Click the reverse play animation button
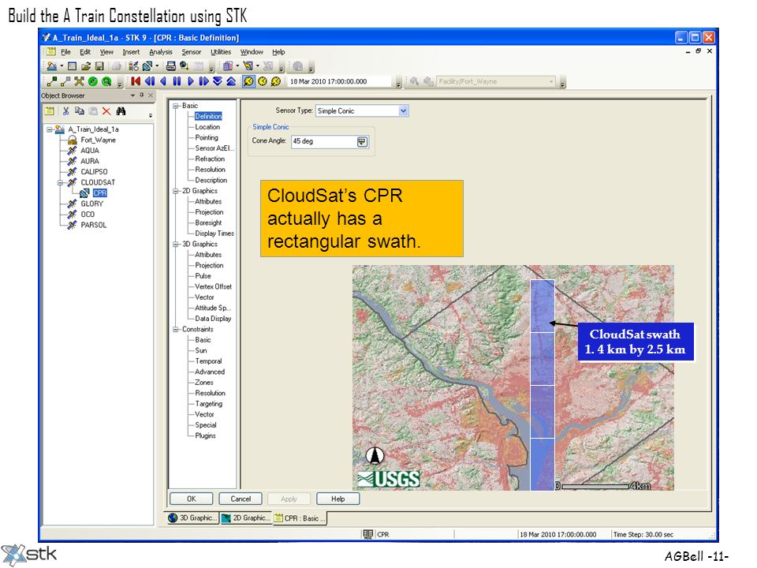Screen dimensions: 757x568 [164, 81]
